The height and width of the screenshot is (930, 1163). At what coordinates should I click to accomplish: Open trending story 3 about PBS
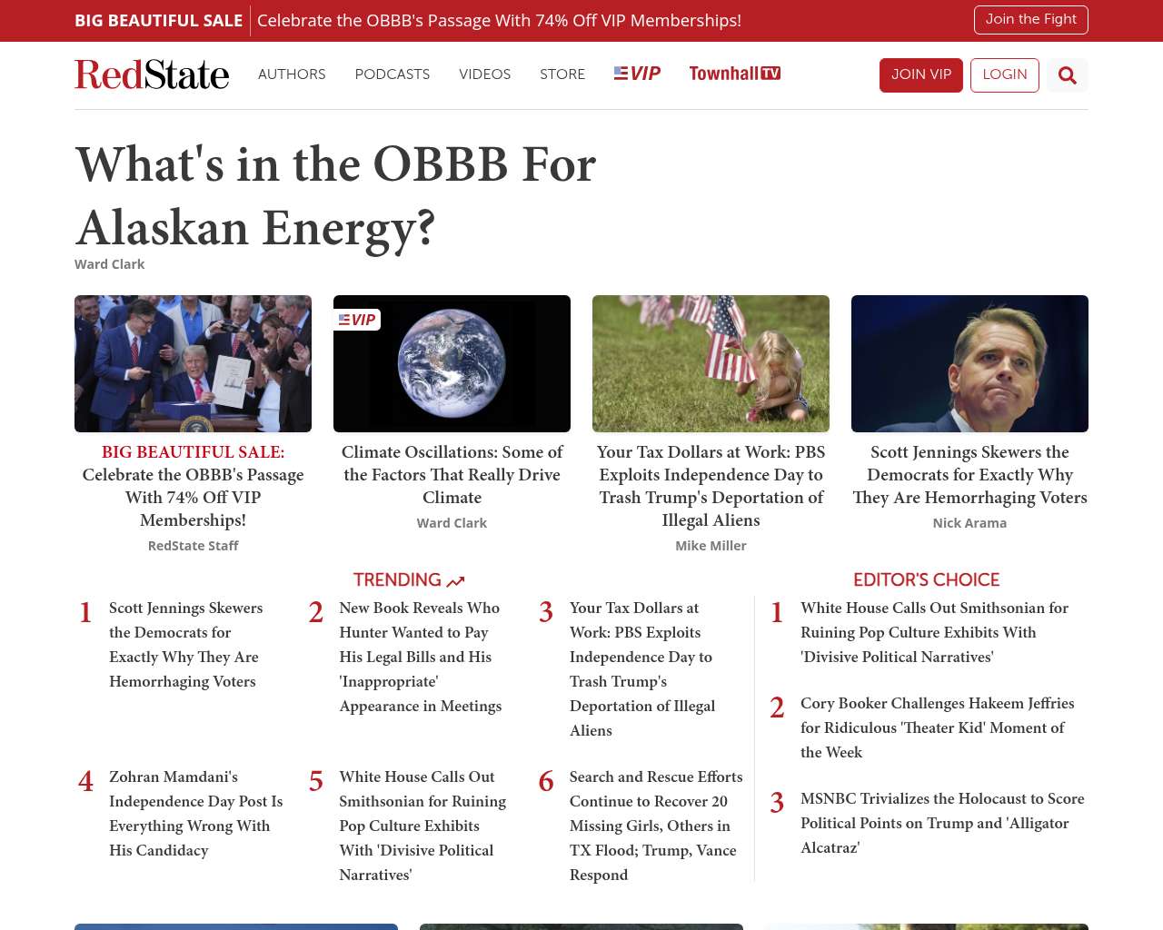(643, 669)
